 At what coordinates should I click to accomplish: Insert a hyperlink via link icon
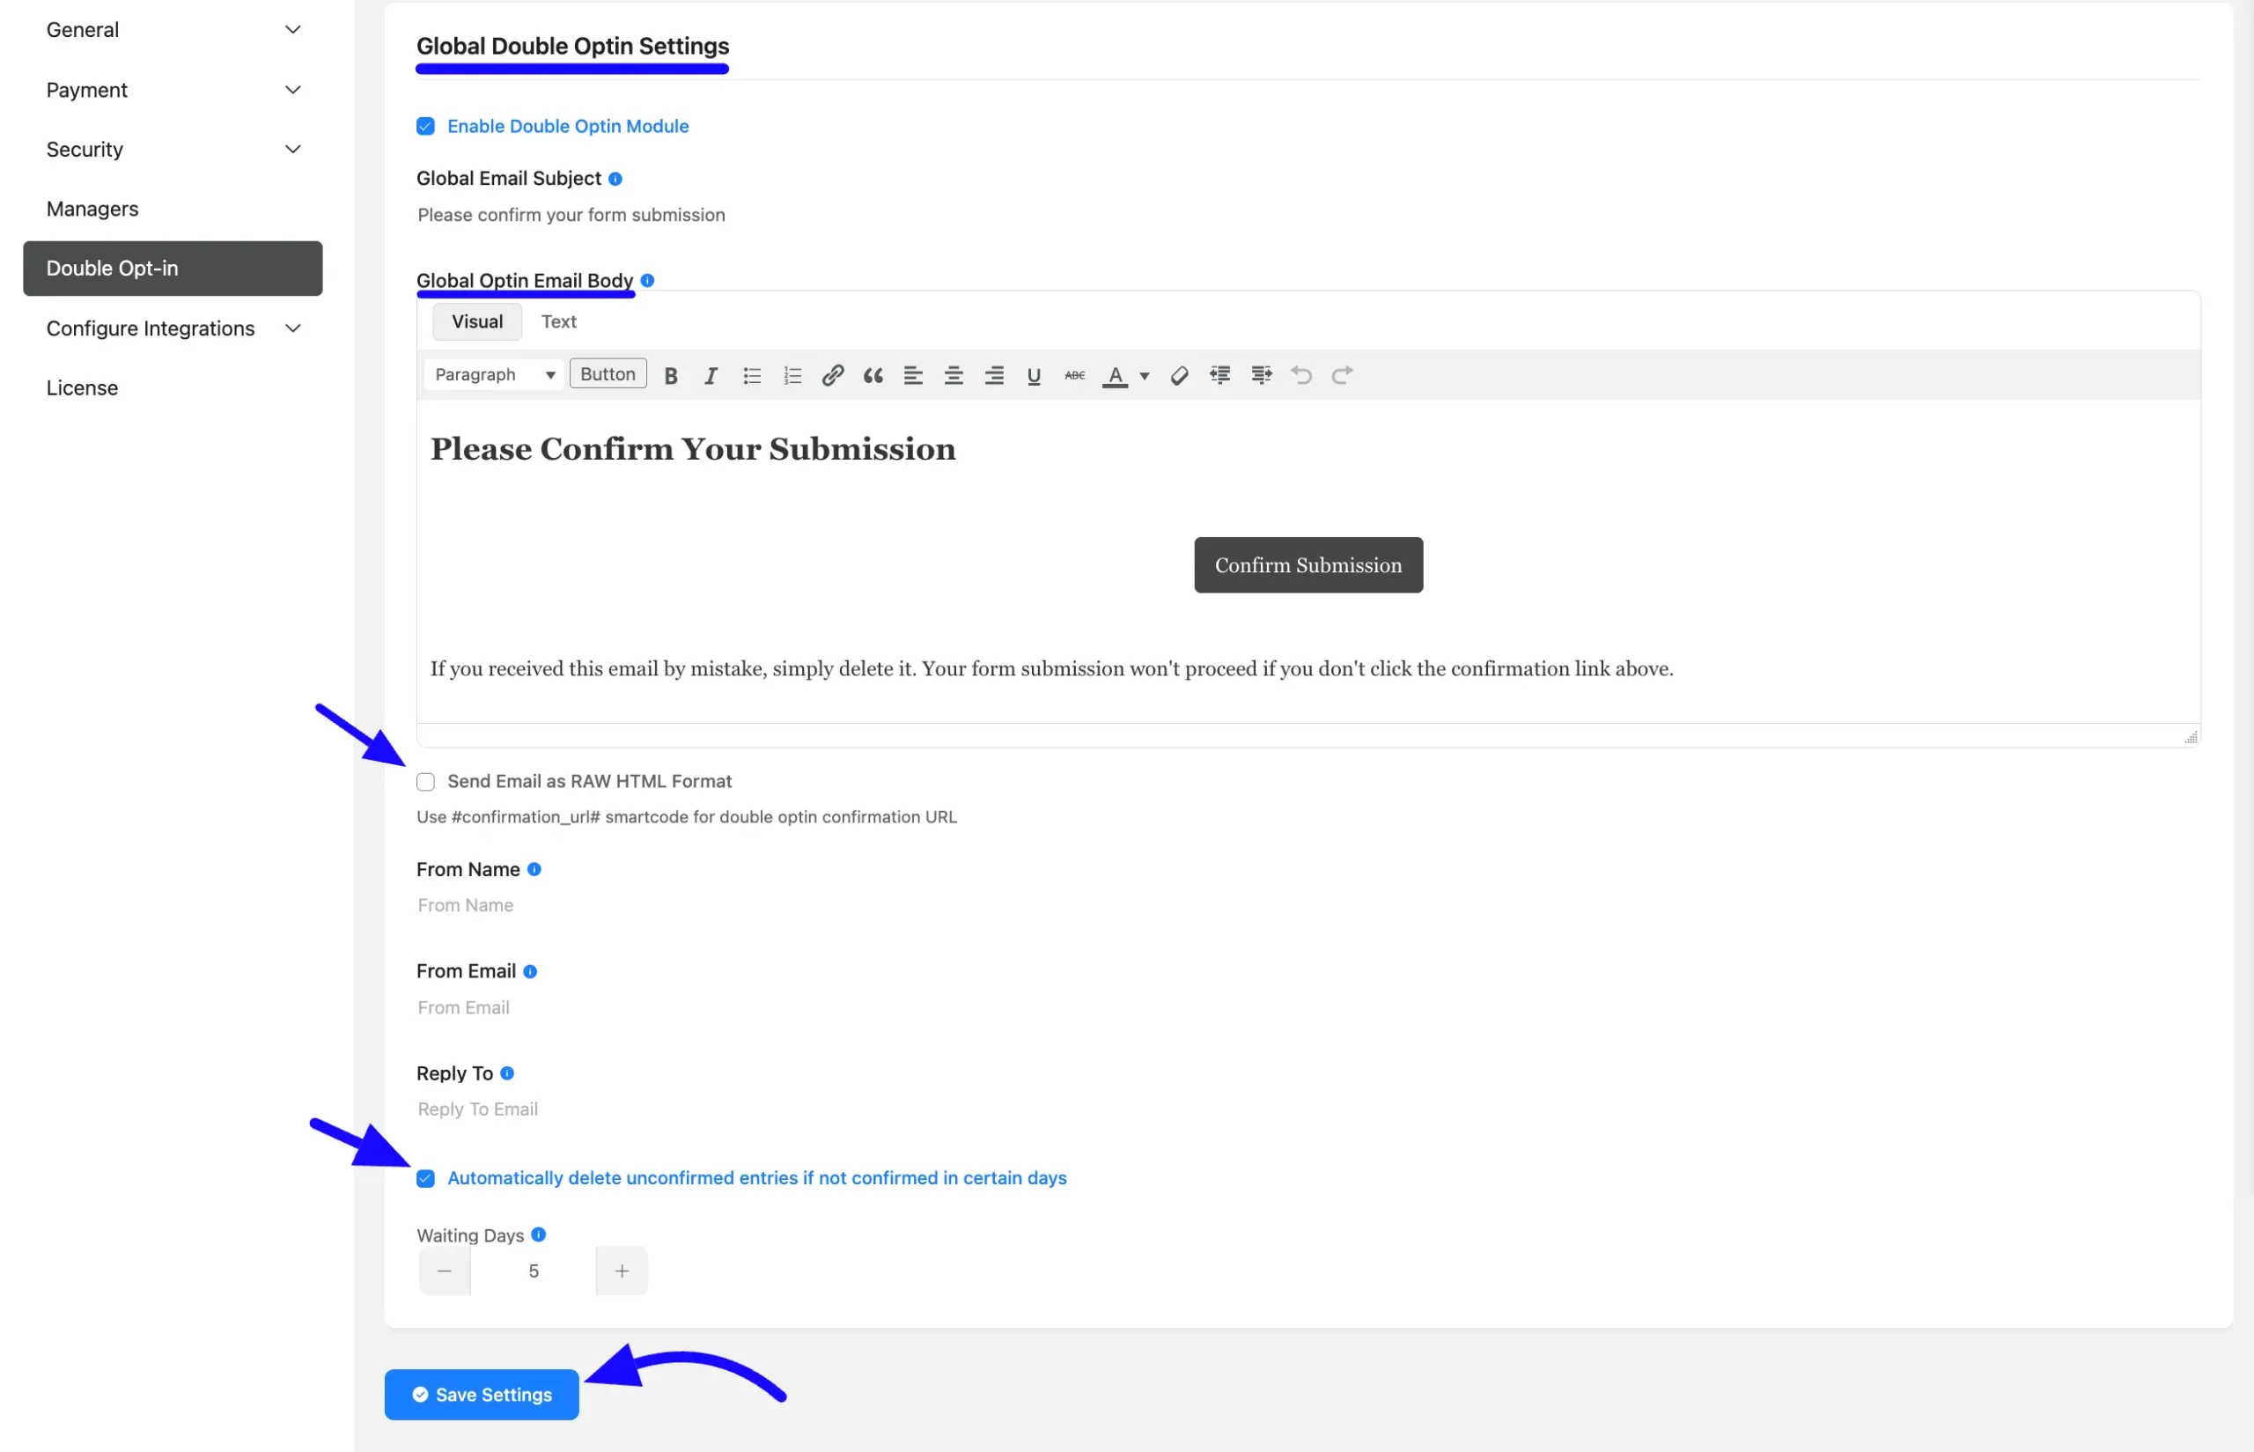pyautogui.click(x=832, y=375)
